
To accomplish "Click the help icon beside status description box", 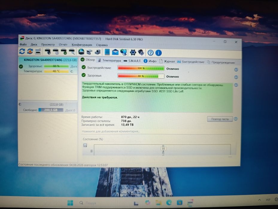I will (x=236, y=85).
